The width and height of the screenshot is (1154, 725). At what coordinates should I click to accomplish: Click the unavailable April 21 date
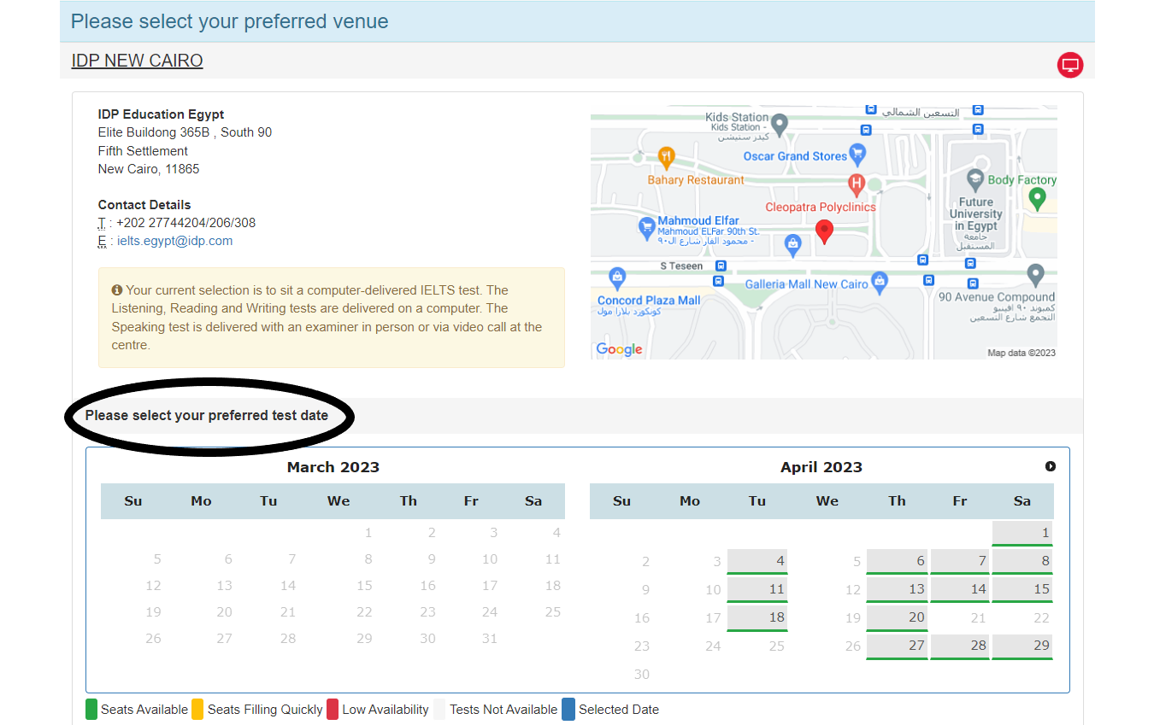978,618
